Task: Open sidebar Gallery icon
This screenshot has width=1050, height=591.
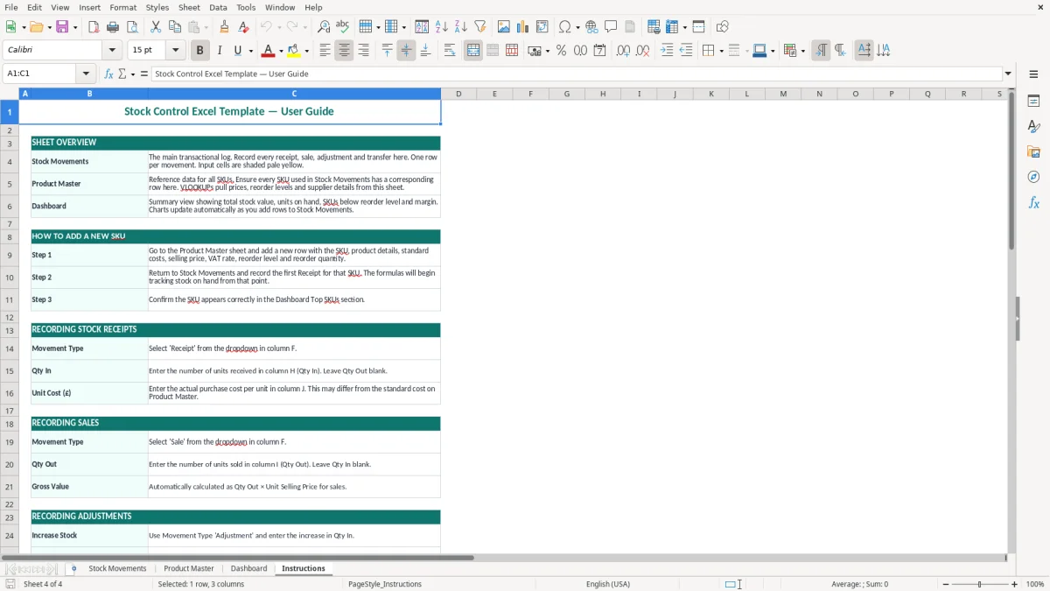Action: (1033, 151)
